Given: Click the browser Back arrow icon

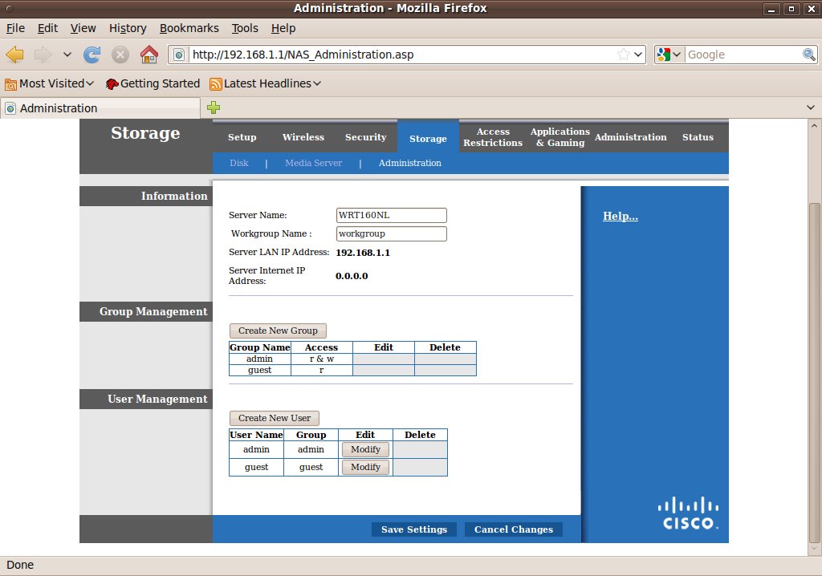Looking at the screenshot, I should [15, 55].
